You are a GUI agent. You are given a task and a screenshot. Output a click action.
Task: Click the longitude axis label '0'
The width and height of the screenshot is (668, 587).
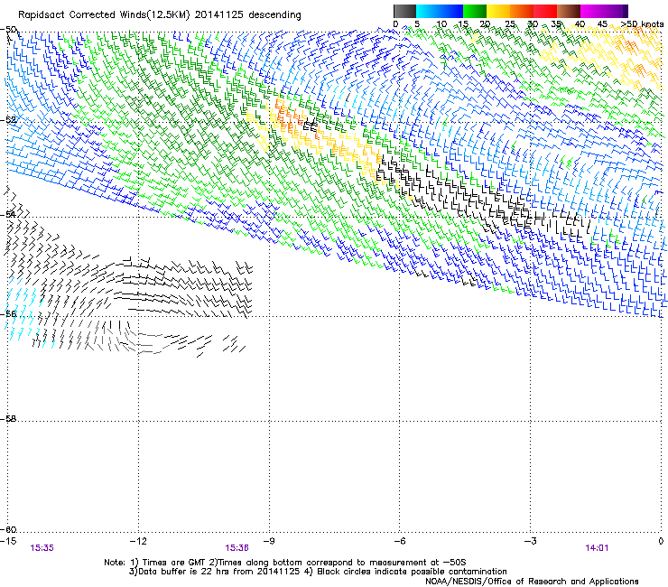(661, 541)
